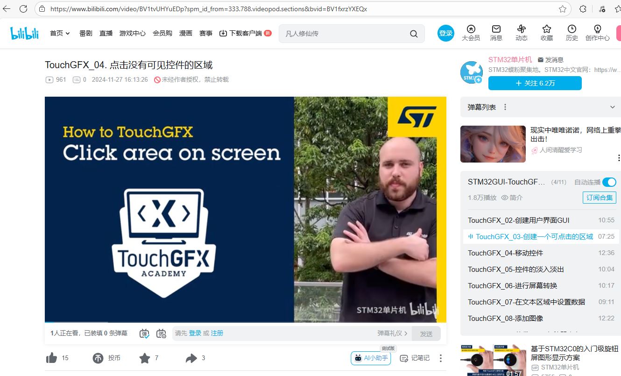The height and width of the screenshot is (376, 621).
Task: Click the 人间清醒爱学习 ad source
Action: [561, 150]
